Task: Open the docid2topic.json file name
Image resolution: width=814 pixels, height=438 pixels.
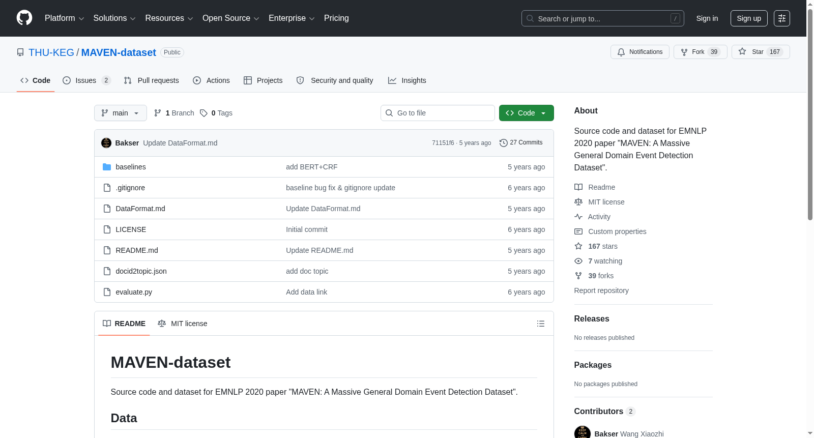Action: 141,271
